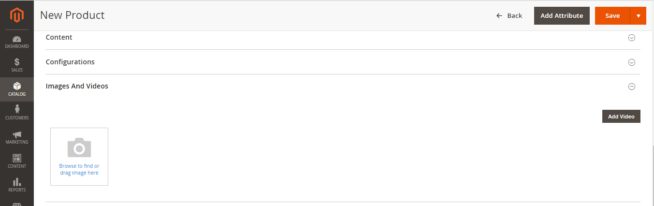Expand the Configurations section chevron
Image resolution: width=654 pixels, height=206 pixels.
coord(631,62)
